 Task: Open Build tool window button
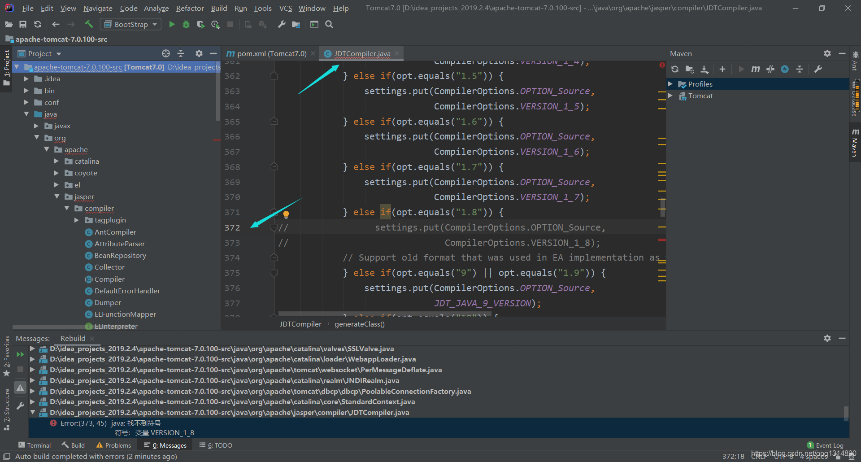73,445
